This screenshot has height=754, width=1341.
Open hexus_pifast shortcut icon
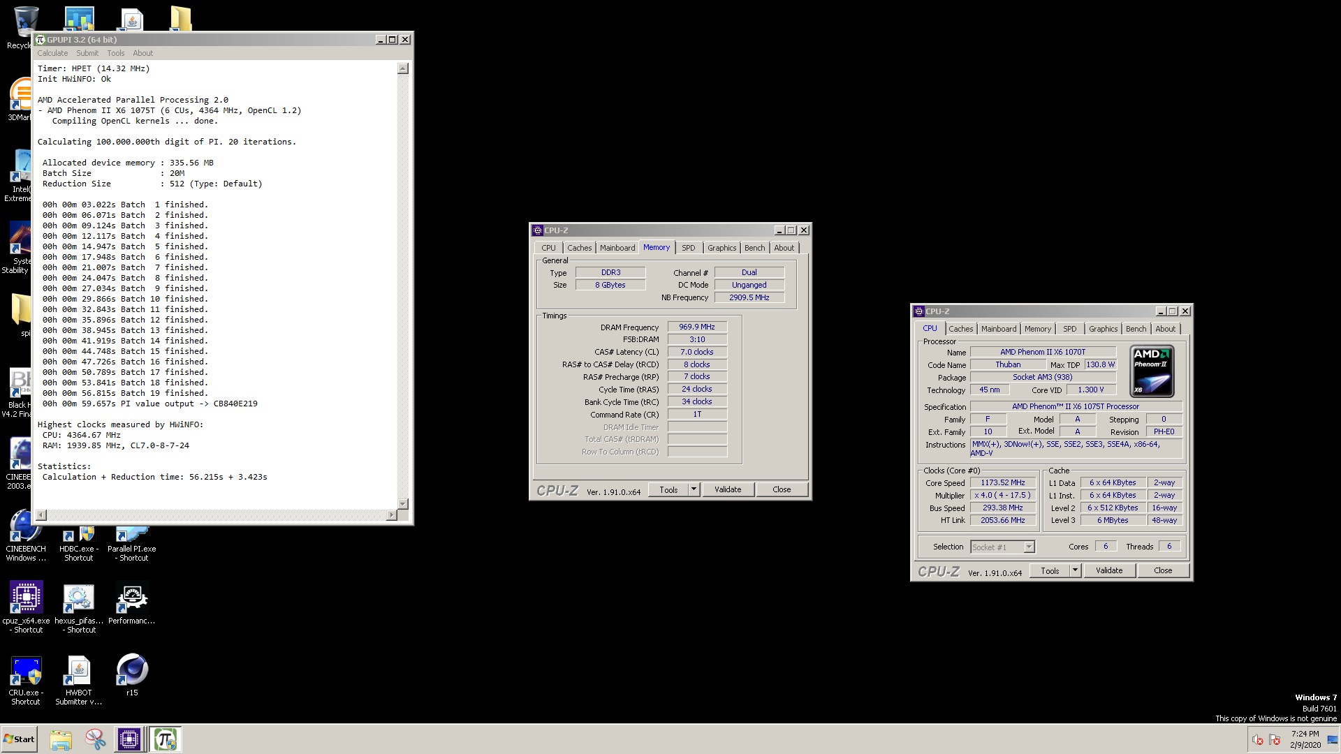pos(79,606)
